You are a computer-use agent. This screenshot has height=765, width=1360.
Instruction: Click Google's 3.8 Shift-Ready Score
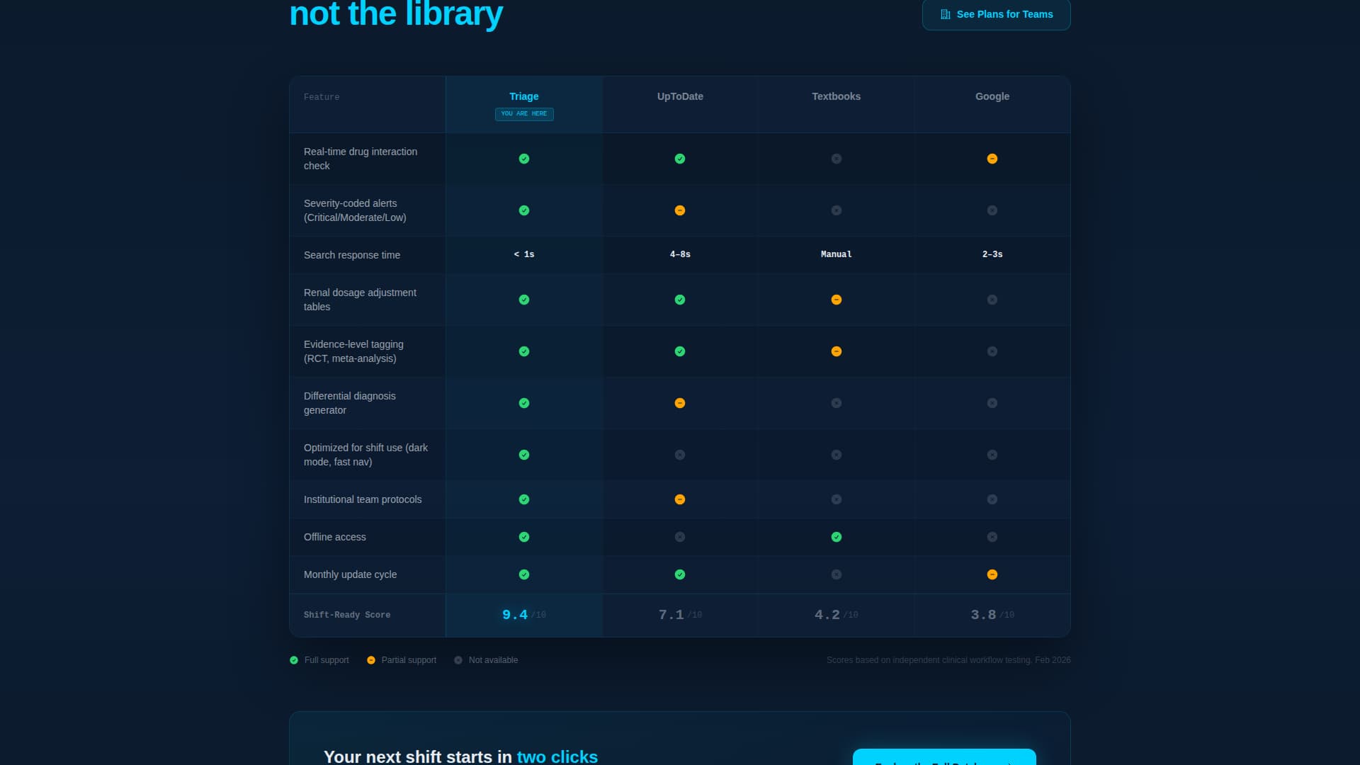click(992, 615)
